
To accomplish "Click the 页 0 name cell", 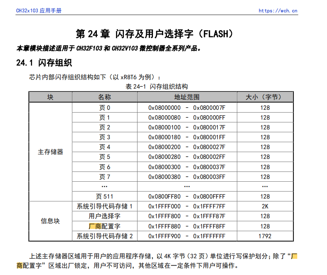I will (x=105, y=108).
